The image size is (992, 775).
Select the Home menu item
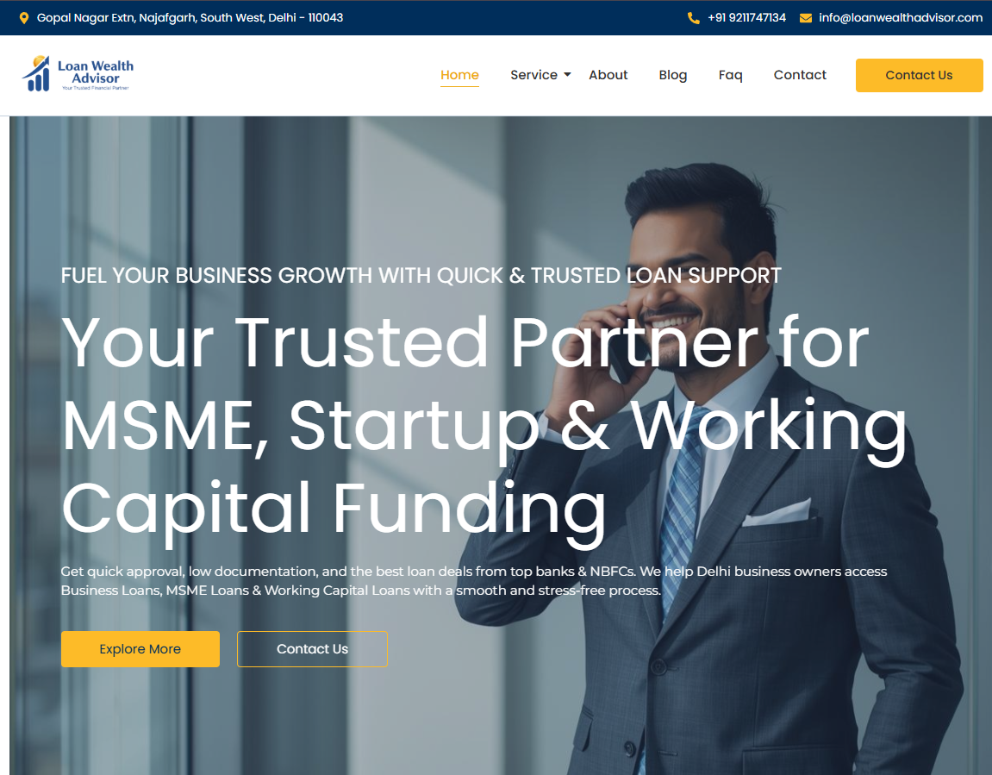pyautogui.click(x=459, y=75)
